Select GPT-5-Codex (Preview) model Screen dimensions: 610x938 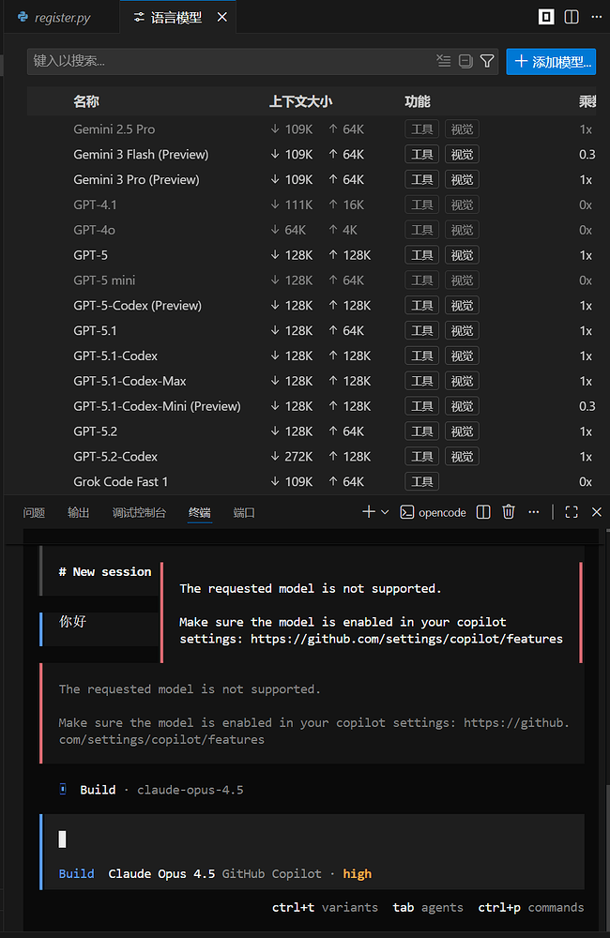pos(312,305)
